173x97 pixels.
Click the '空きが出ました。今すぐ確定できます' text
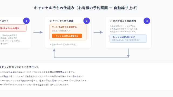click(126, 40)
